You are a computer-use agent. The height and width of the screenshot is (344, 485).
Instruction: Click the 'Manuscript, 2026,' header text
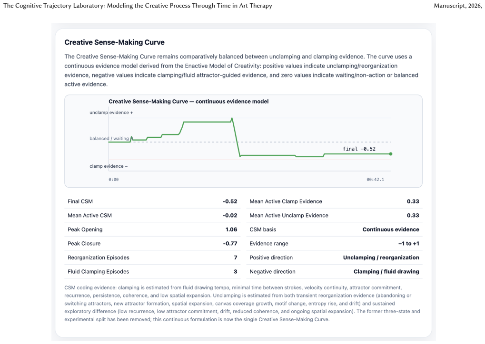[457, 6]
